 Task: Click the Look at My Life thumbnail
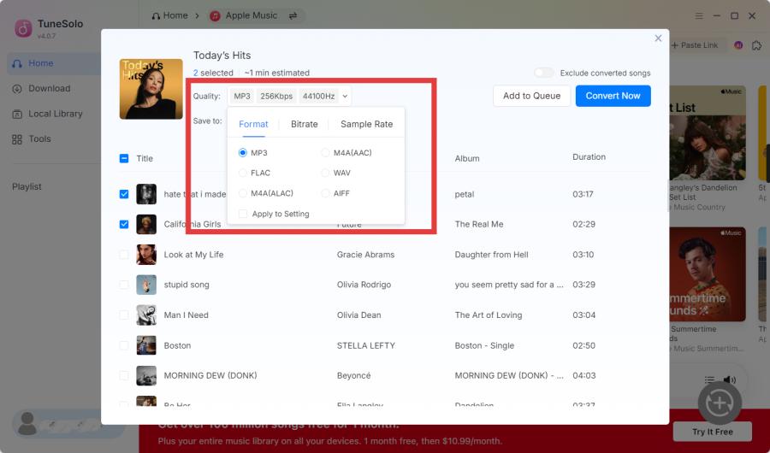[x=146, y=255]
